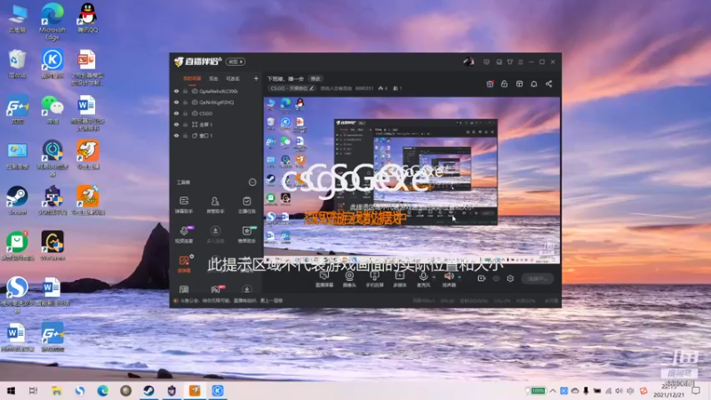Open File Explorer from the taskbar
The height and width of the screenshot is (400, 711).
56,390
